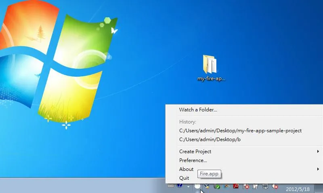Click the About menu entry label

[186, 169]
